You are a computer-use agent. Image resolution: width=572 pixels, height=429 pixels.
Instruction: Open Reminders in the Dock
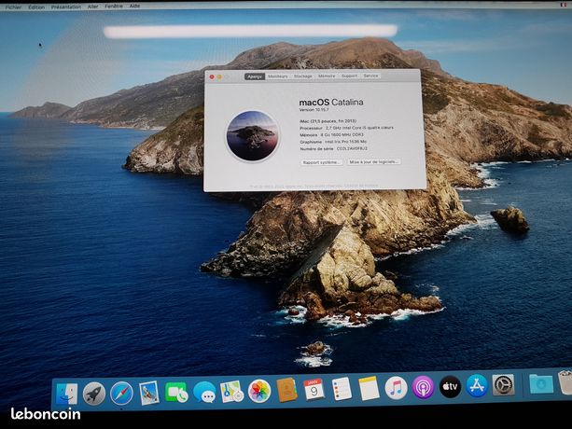click(x=342, y=389)
